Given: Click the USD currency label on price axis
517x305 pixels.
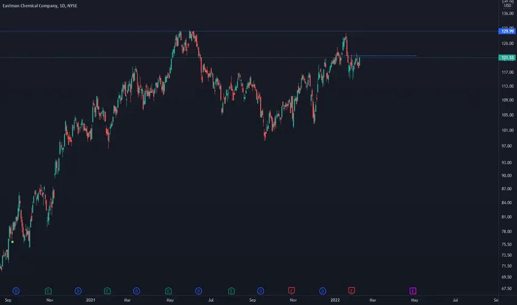Looking at the screenshot, I should pyautogui.click(x=508, y=6).
